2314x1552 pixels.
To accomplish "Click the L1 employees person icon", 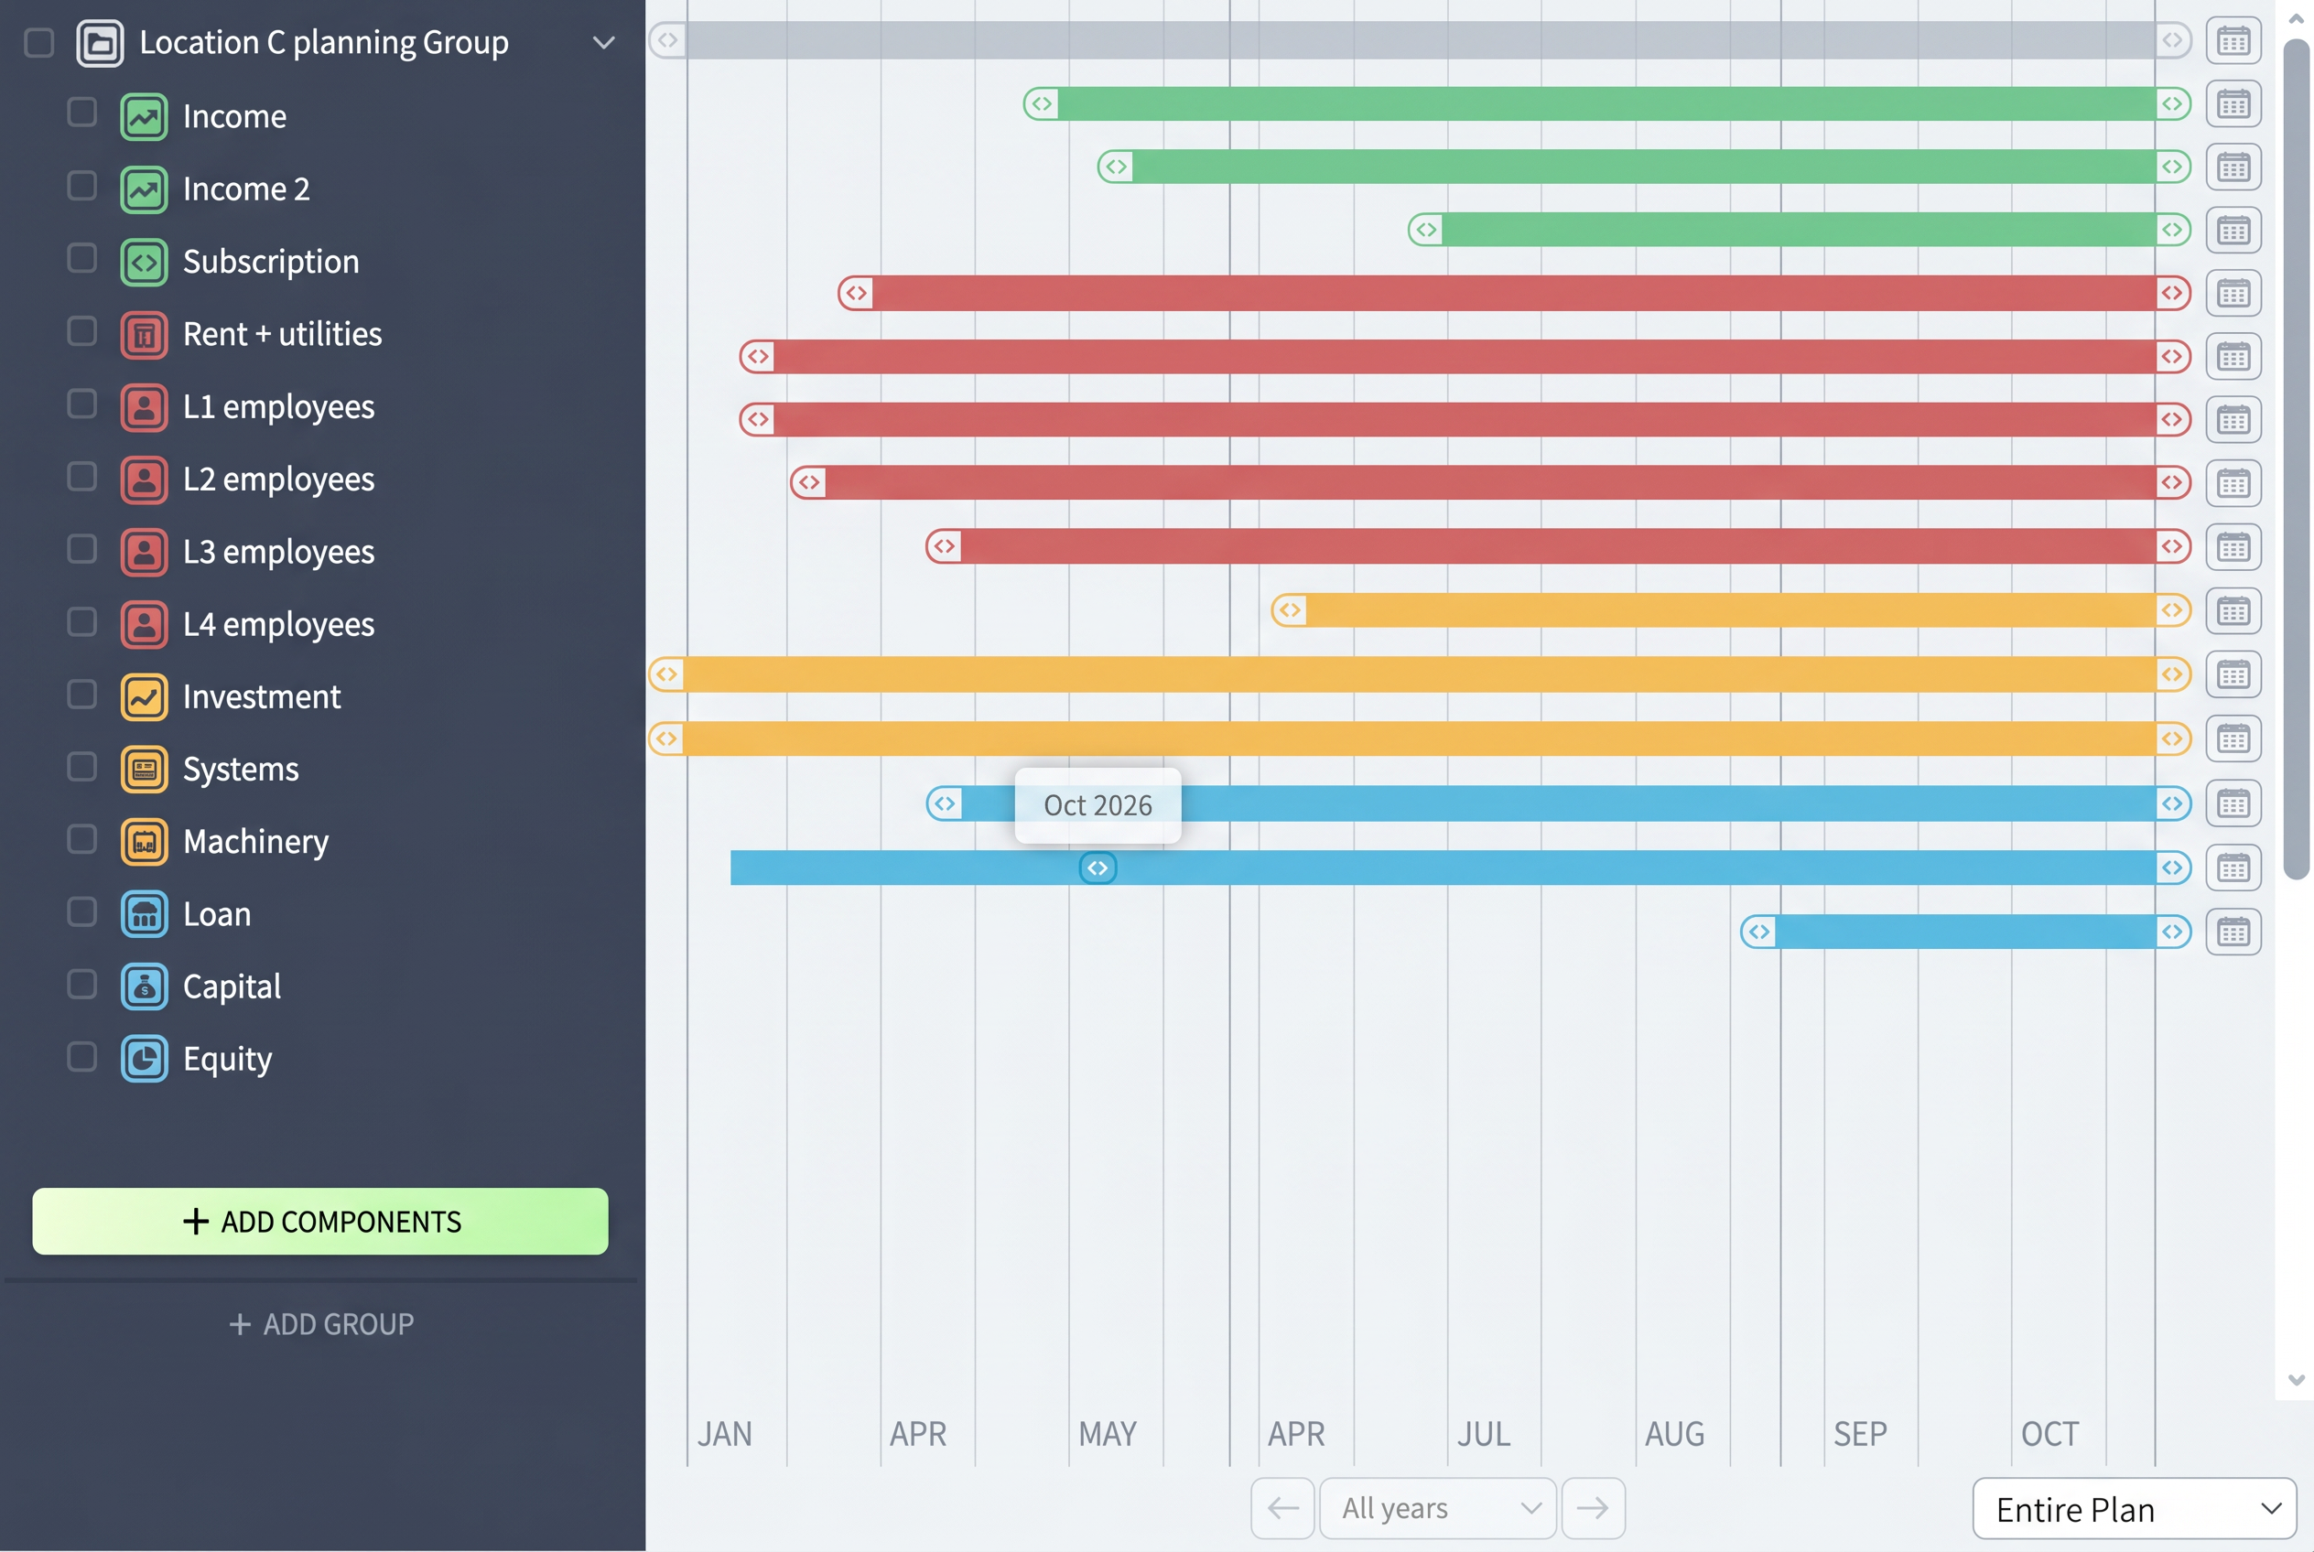I will pos(145,407).
